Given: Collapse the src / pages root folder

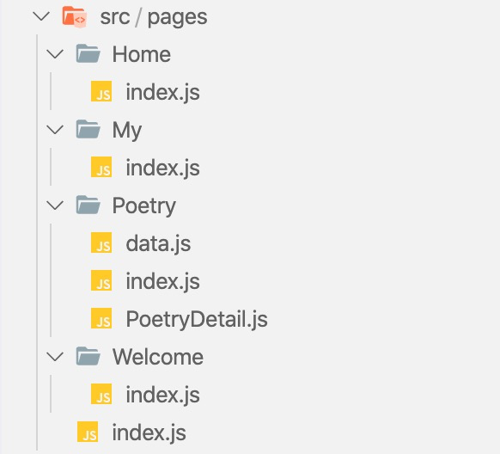Looking at the screenshot, I should 41,16.
